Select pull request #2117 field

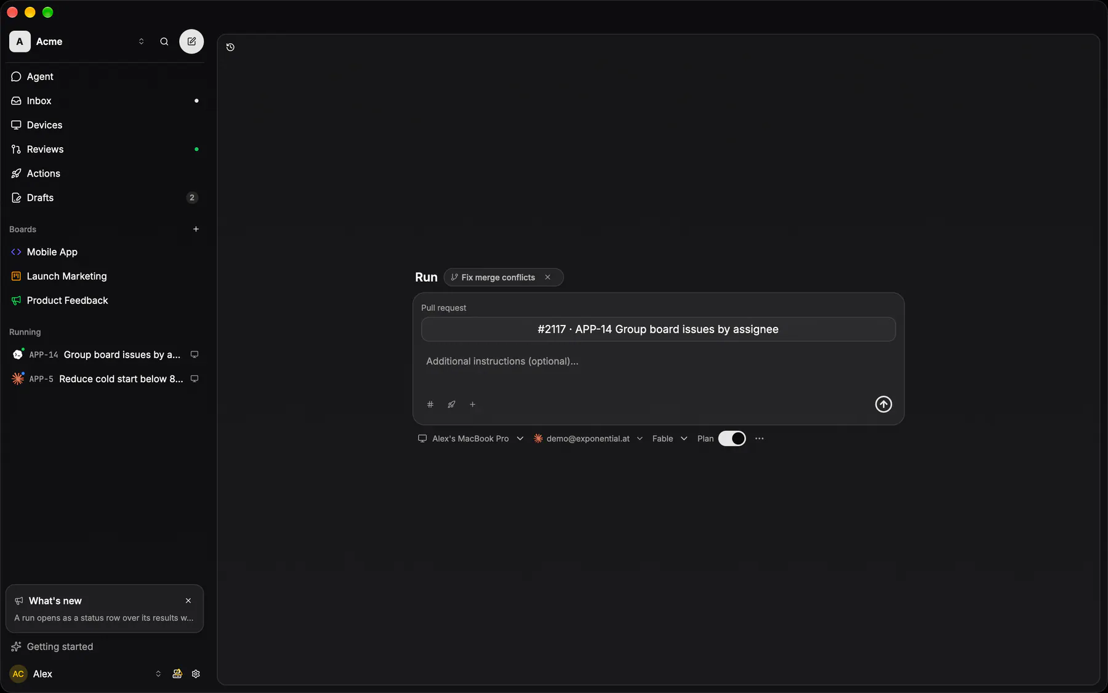(658, 329)
